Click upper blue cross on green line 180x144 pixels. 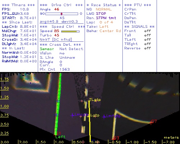point(58,101)
